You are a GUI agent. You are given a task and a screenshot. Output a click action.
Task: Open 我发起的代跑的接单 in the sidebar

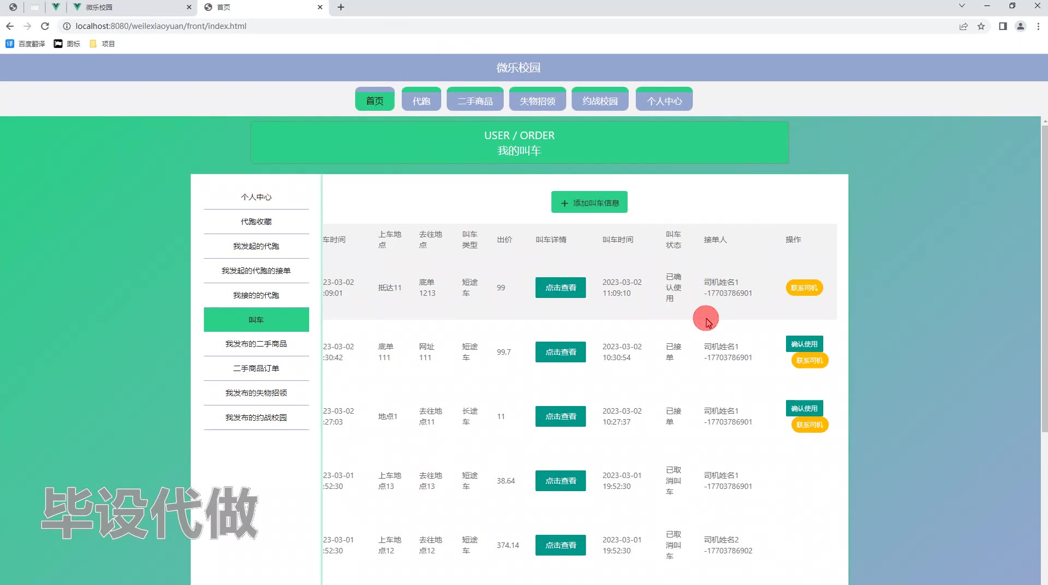(x=256, y=271)
